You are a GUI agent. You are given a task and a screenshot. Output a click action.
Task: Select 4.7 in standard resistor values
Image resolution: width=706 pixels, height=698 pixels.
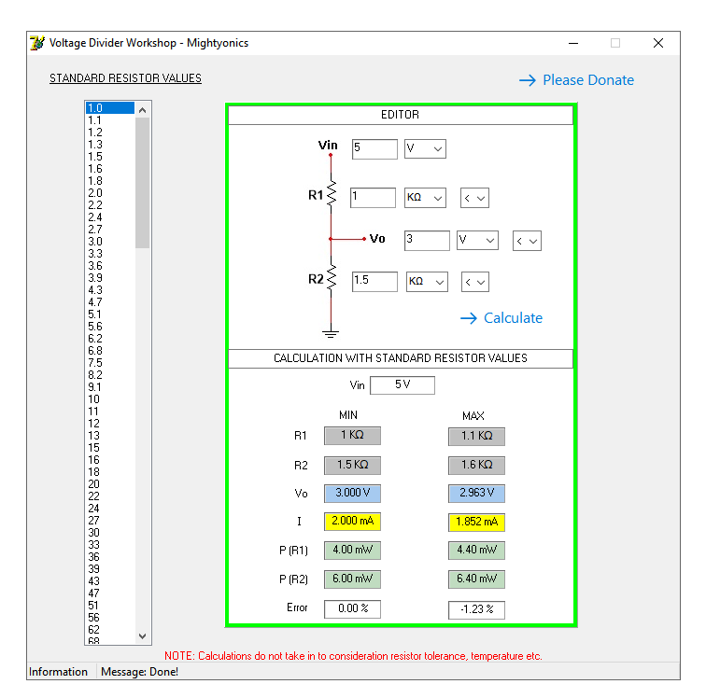[95, 302]
